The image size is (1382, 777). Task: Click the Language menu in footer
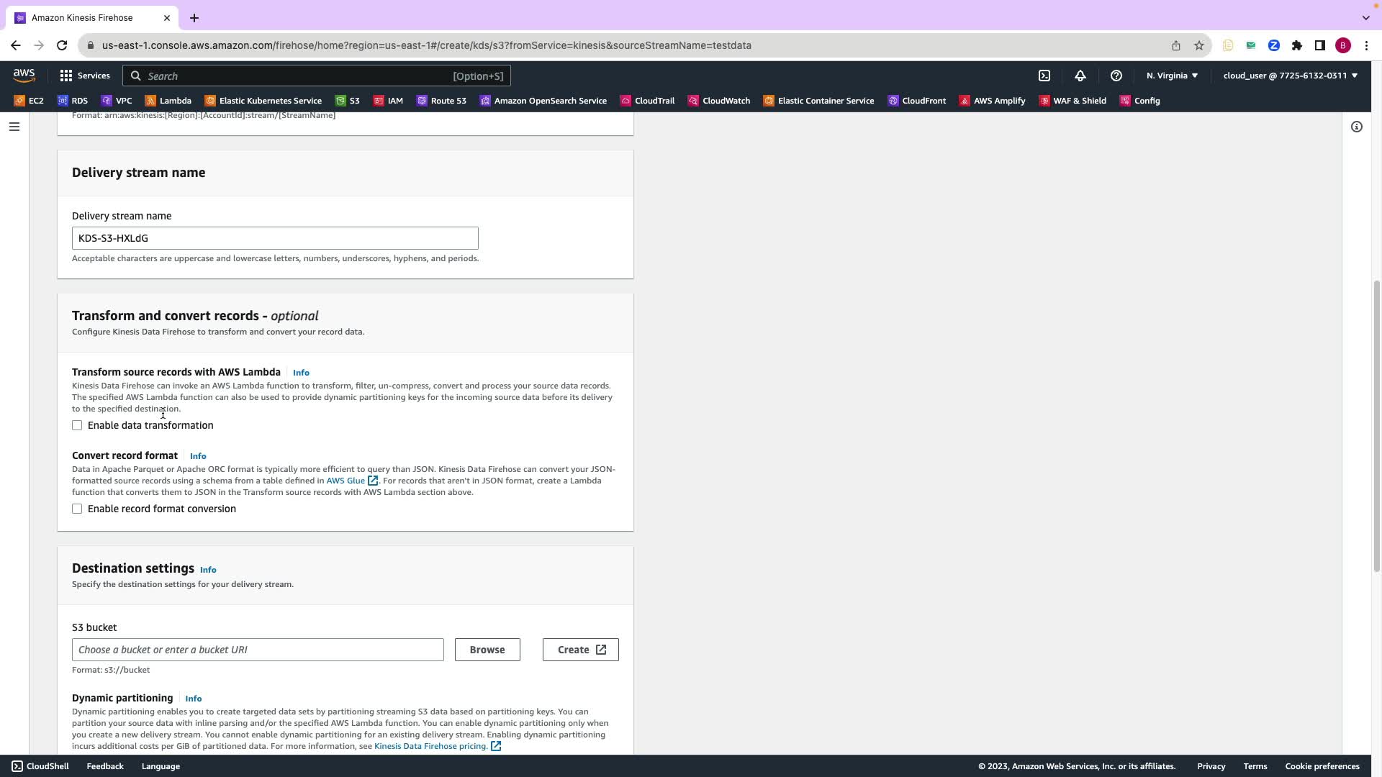click(x=161, y=766)
